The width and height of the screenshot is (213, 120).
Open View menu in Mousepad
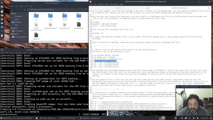click(x=107, y=4)
